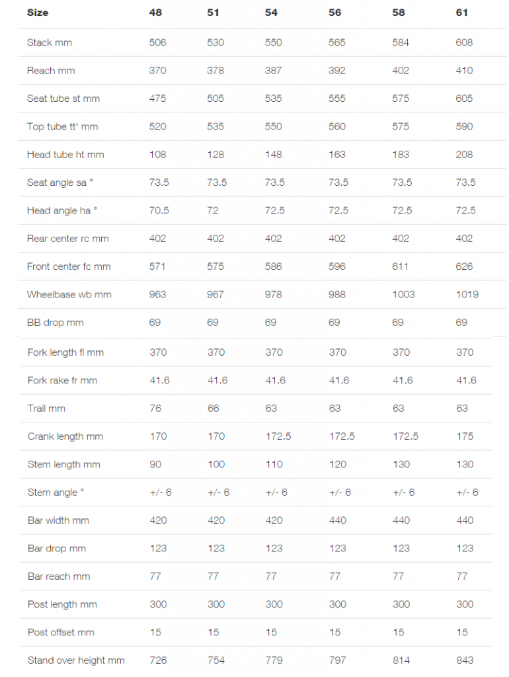The image size is (509, 677).
Task: Click the Stem length value 90
Action: click(155, 465)
